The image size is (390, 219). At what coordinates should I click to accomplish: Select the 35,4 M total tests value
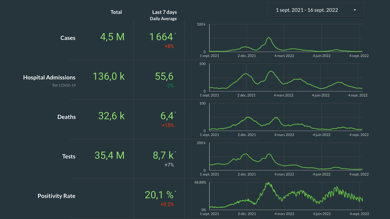[109, 155]
